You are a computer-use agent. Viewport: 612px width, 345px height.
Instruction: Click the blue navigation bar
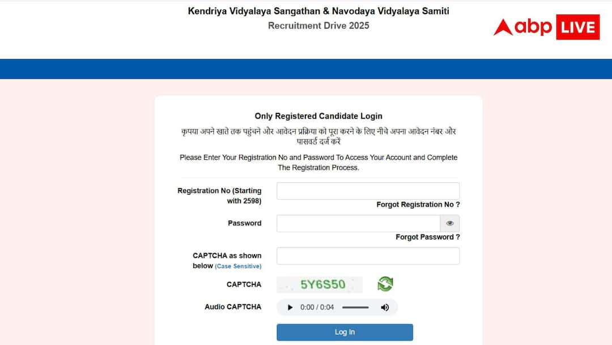pos(306,69)
